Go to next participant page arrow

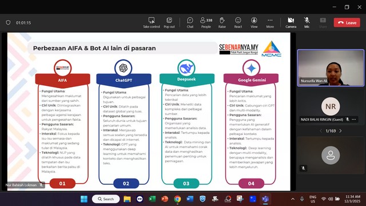coord(341,131)
